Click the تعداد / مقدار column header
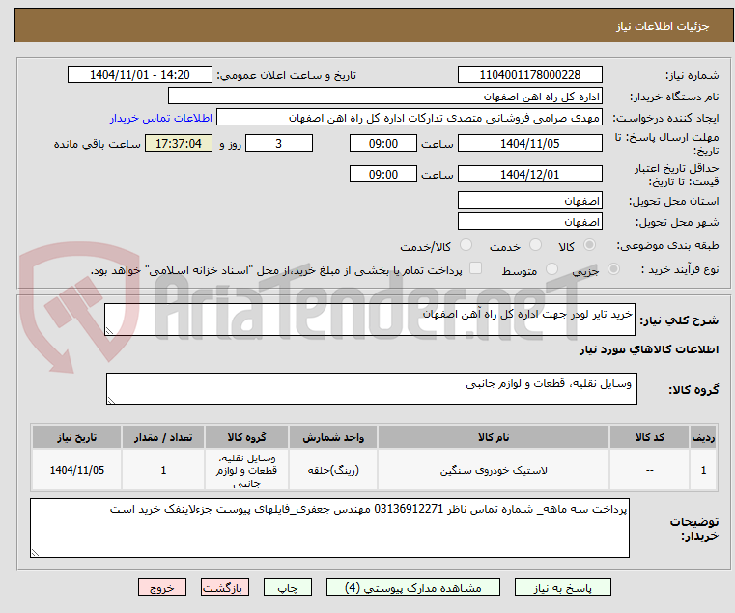735x613 pixels. tap(163, 437)
